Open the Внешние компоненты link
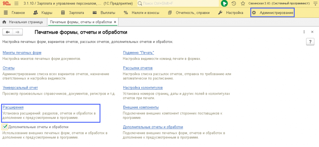Screen dimensions: 319x147 point(141,107)
